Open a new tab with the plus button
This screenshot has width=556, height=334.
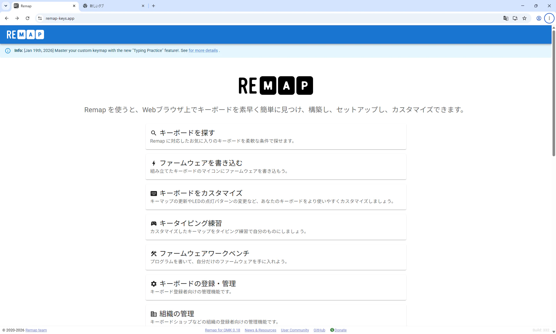tap(153, 6)
